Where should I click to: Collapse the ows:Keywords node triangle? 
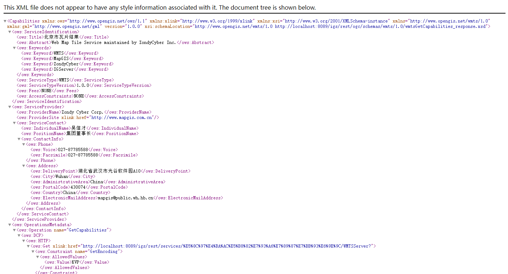pyautogui.click(x=14, y=48)
